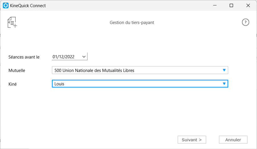Click the KineQuick Connect title text

(x=28, y=6)
